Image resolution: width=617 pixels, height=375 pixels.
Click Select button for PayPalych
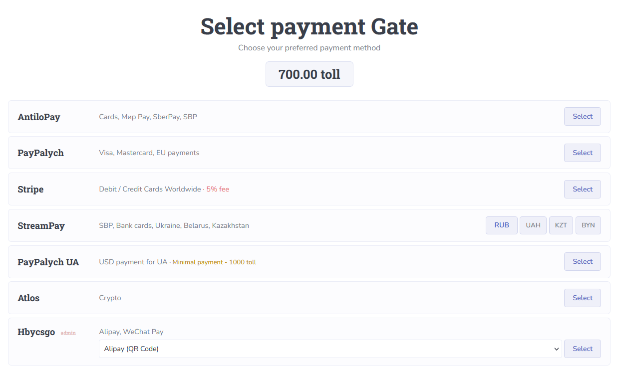582,153
